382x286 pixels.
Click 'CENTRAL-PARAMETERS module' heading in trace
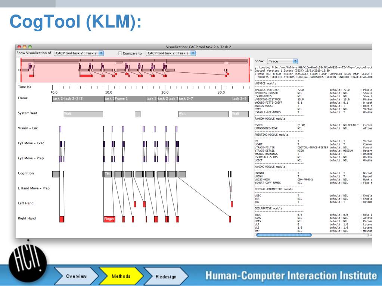(x=274, y=189)
